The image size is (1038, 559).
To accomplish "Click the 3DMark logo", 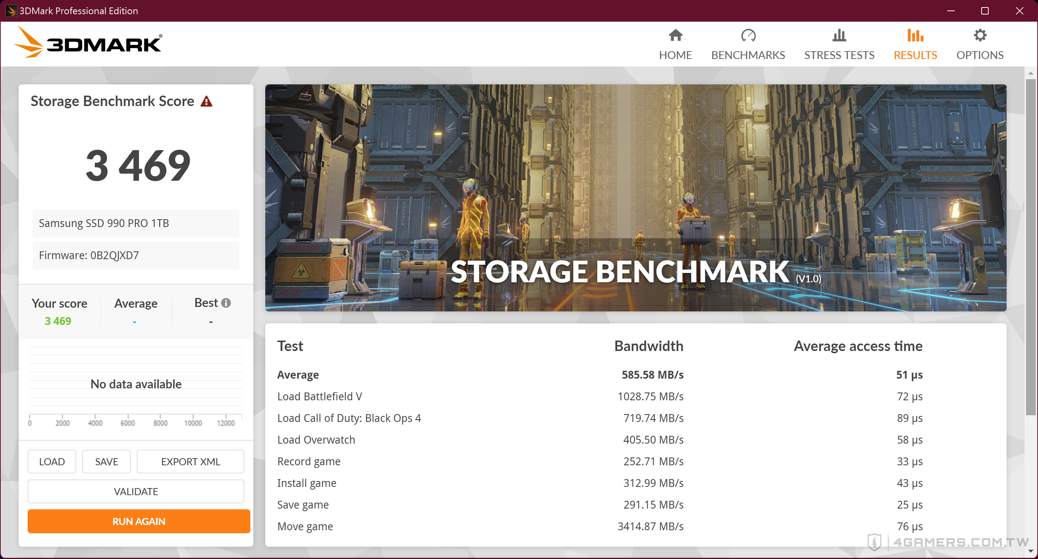I will pyautogui.click(x=88, y=42).
